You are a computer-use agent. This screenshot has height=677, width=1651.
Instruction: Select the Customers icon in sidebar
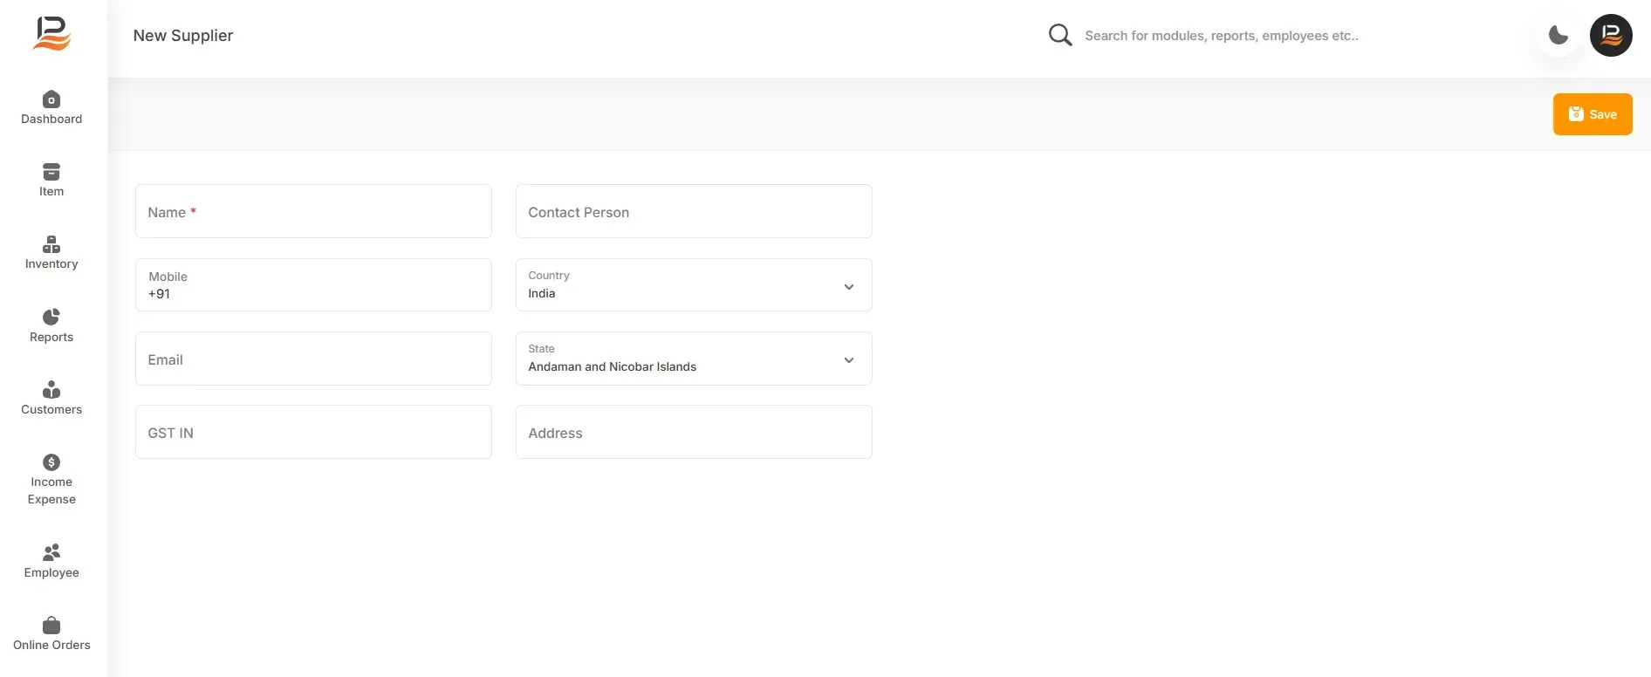click(51, 389)
